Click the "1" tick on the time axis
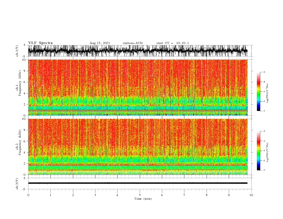The image size is (283, 219). point(50,195)
